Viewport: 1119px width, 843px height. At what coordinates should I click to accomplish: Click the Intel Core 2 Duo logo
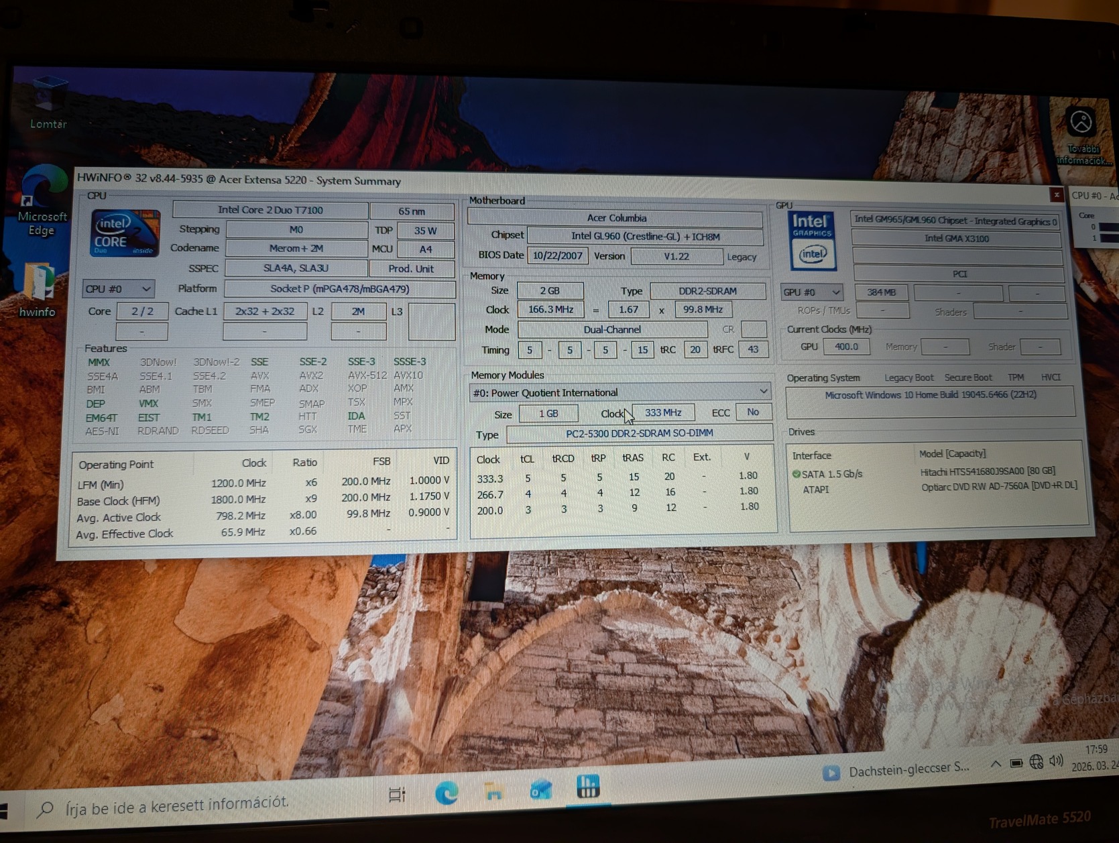(125, 233)
